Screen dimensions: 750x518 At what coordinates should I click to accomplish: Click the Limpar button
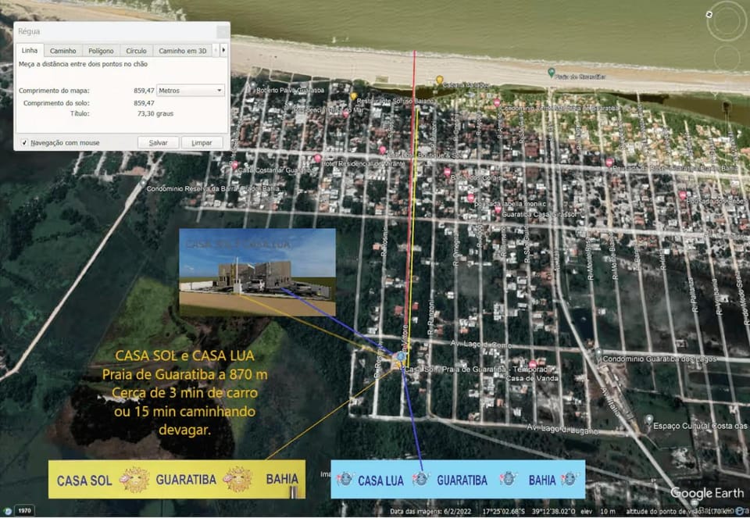(x=202, y=142)
